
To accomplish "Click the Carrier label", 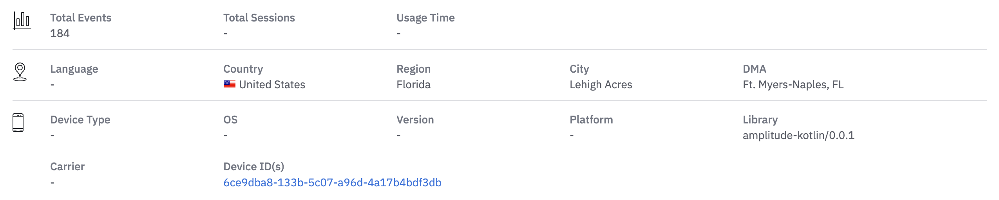I will coord(67,167).
